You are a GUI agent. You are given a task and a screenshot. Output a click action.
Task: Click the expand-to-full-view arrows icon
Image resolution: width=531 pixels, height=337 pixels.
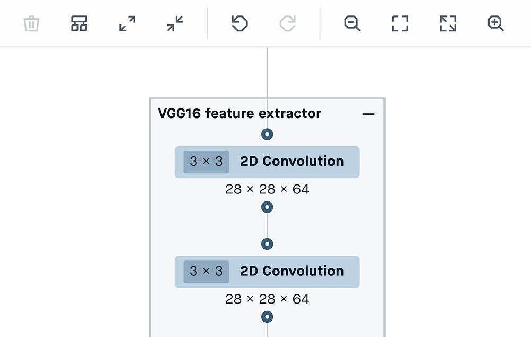pyautogui.click(x=448, y=23)
